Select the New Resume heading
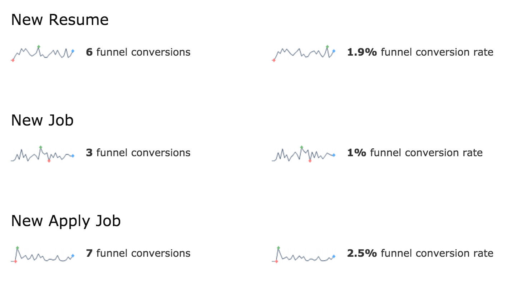 tap(60, 20)
